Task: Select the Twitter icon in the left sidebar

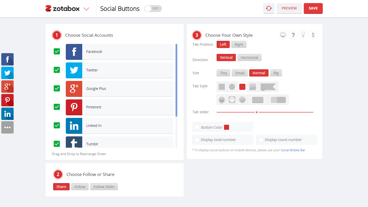Action: coord(7,73)
